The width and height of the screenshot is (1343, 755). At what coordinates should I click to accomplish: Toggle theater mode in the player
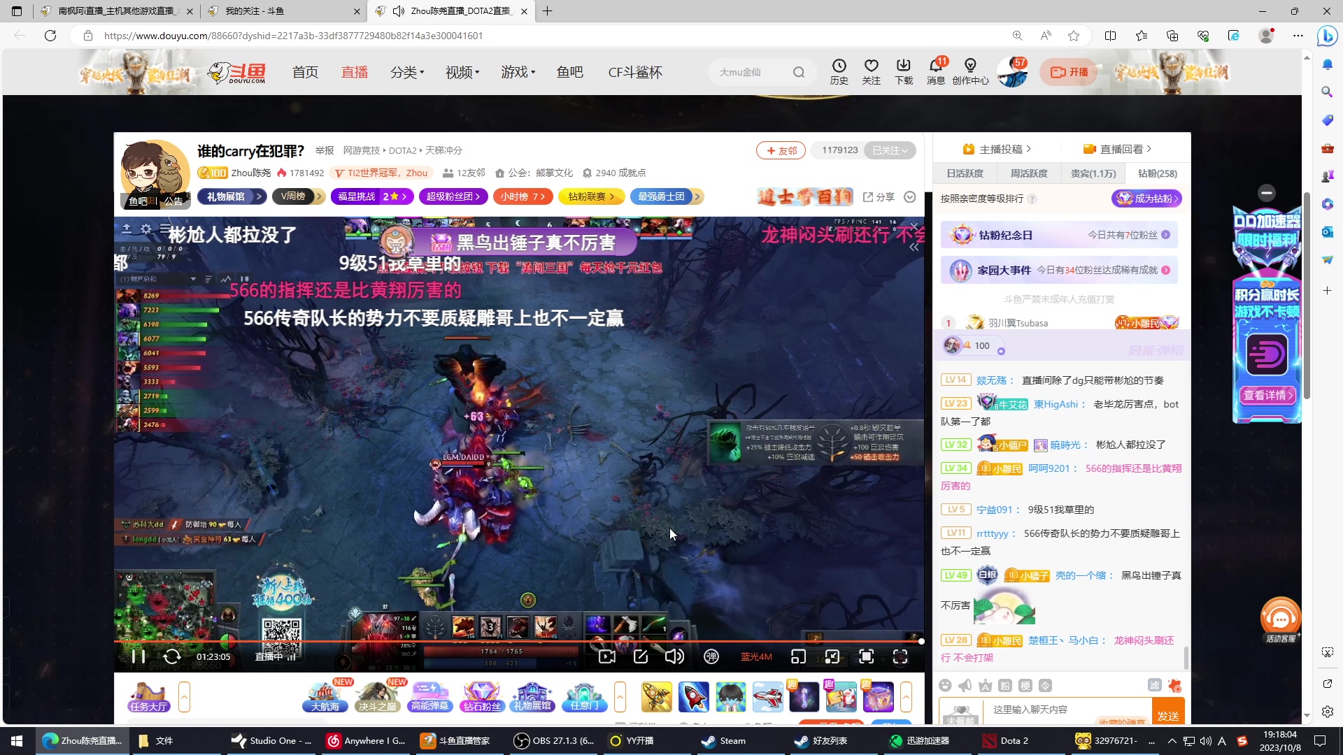[x=832, y=656]
